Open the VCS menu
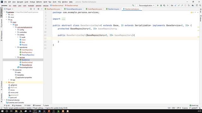 (59, 2)
